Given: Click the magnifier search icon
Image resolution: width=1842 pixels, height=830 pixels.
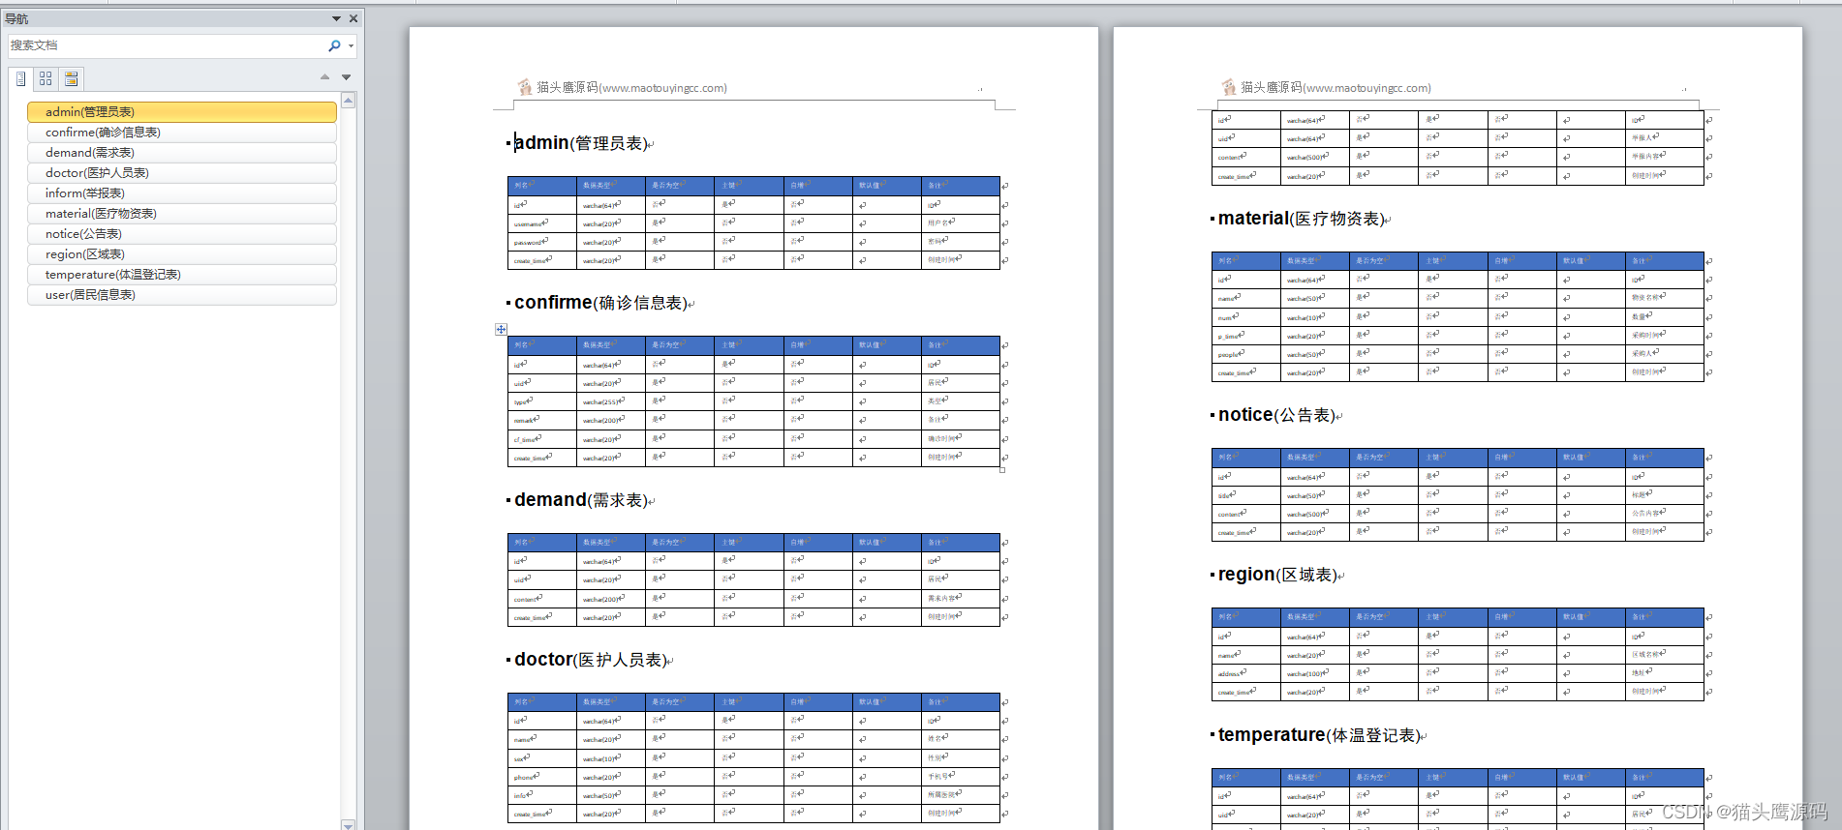Looking at the screenshot, I should pos(334,45).
